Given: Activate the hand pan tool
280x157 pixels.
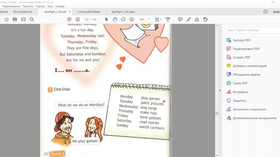Looking at the screenshot, I should tap(115, 19).
